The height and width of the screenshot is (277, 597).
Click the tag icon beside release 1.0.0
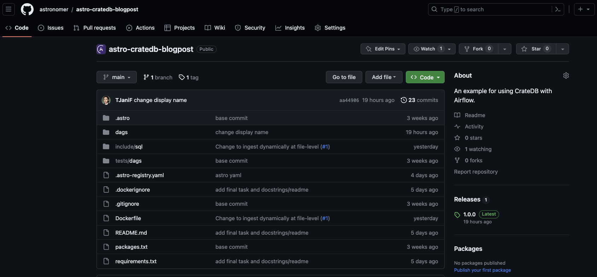tap(457, 215)
